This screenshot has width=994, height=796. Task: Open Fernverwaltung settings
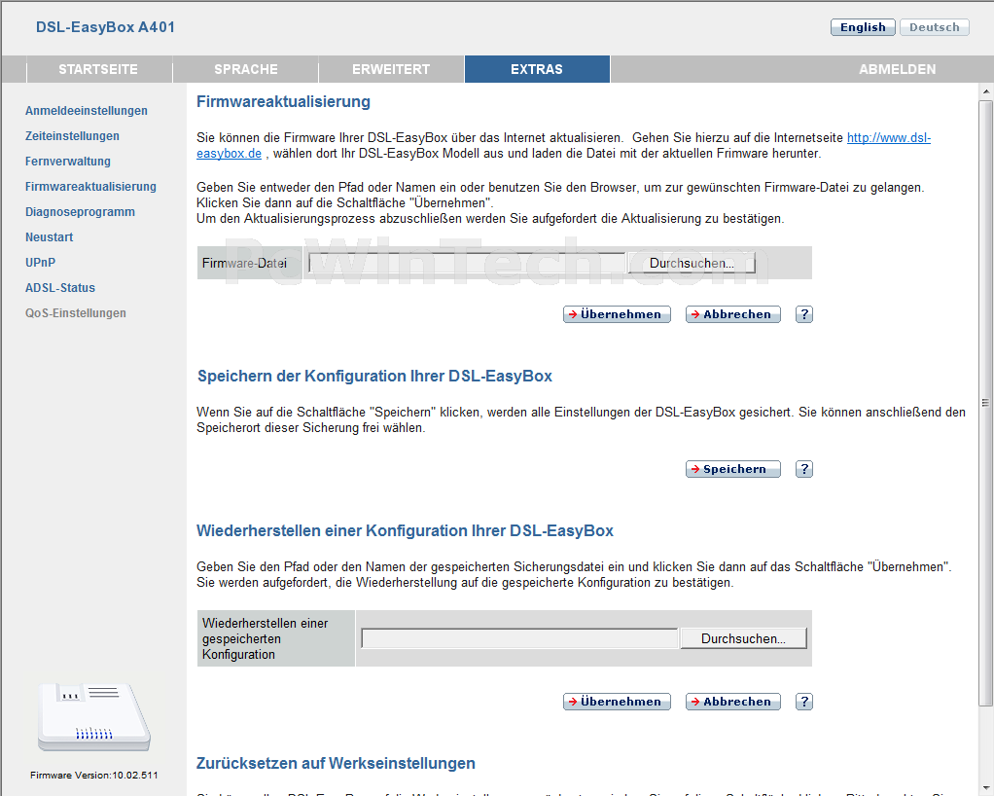pyautogui.click(x=68, y=162)
